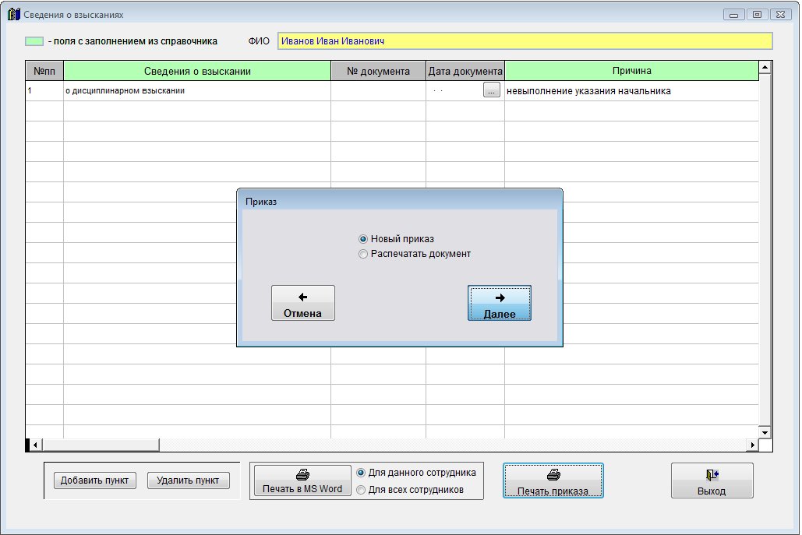
Task: Click printer icon on Печать приказа
Action: [553, 474]
